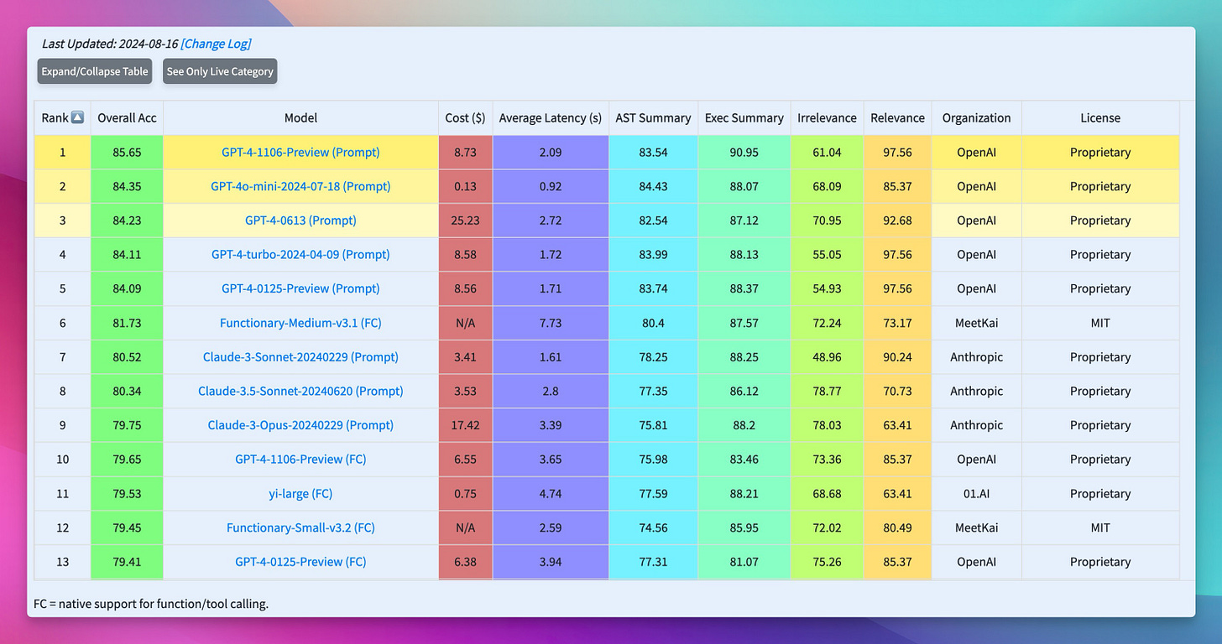The height and width of the screenshot is (644, 1222).
Task: Click latency cell 7.73
Action: (x=551, y=323)
